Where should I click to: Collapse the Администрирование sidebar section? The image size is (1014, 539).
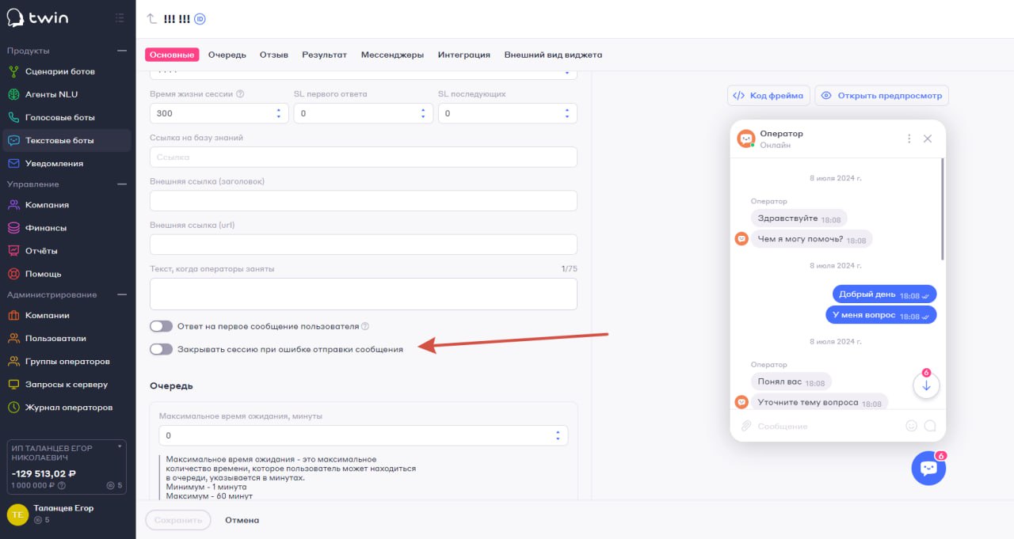click(x=121, y=294)
